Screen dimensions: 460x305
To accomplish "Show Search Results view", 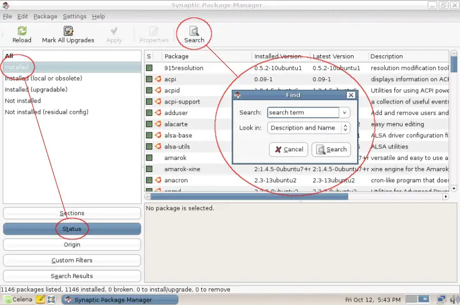I will (72, 276).
